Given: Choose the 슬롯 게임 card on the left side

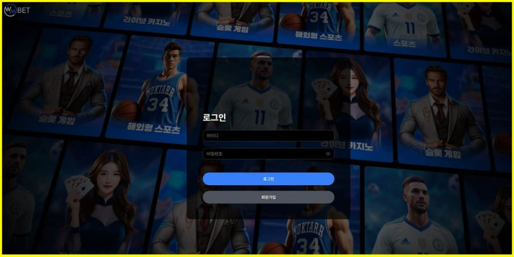Looking at the screenshot, I should 62,86.
